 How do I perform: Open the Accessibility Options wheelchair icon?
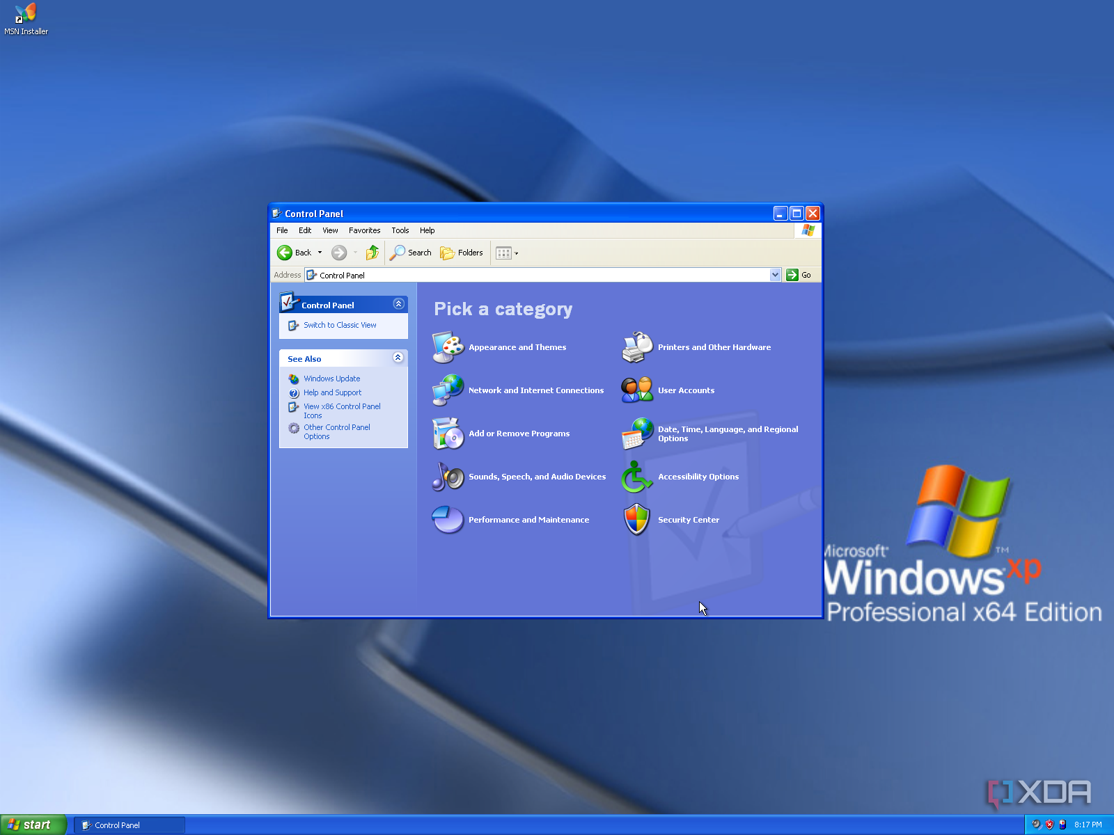[637, 477]
